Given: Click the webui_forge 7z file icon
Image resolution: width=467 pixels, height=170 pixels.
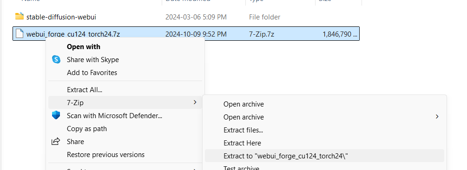Looking at the screenshot, I should point(20,34).
